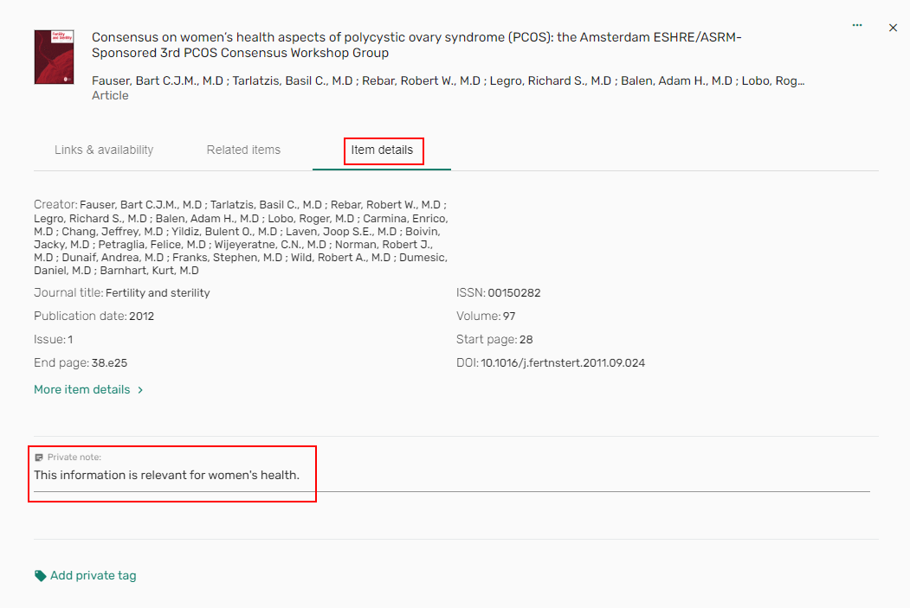Click the Volume value 97

509,317
